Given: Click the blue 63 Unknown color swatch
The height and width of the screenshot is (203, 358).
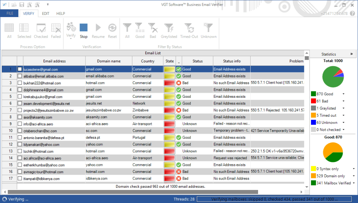Looking at the screenshot, I should click(x=313, y=122).
